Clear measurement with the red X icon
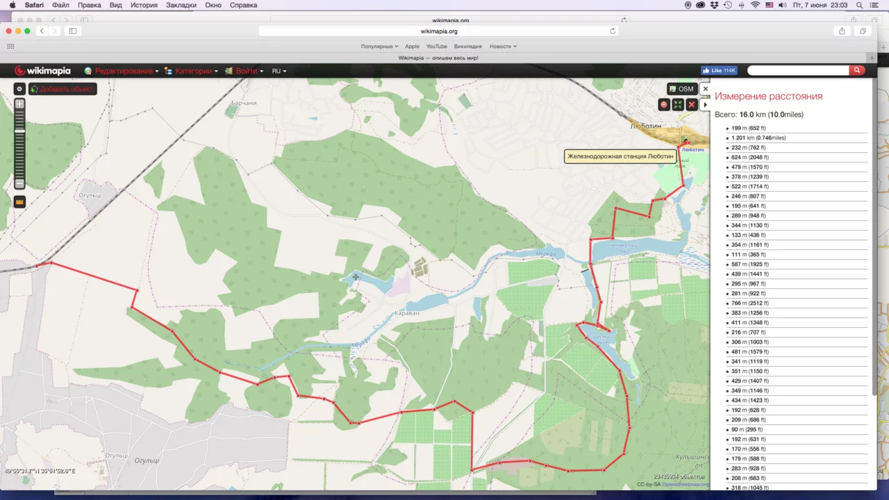The width and height of the screenshot is (889, 500). (x=692, y=104)
